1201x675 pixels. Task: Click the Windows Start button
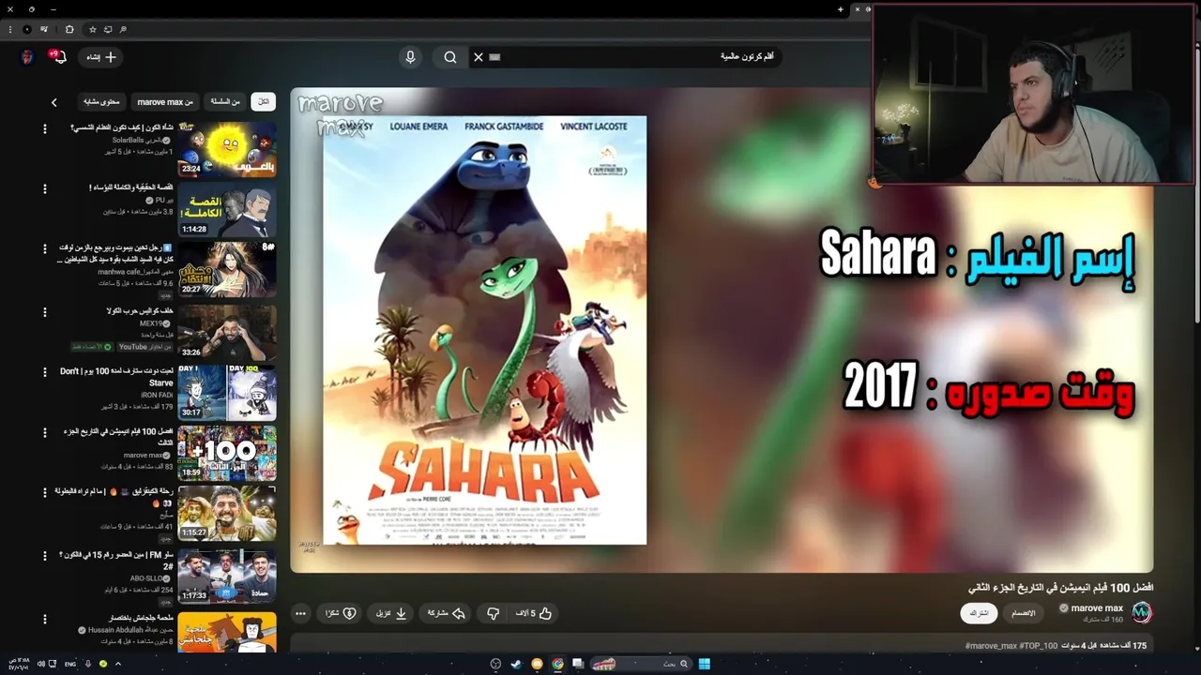click(x=704, y=664)
